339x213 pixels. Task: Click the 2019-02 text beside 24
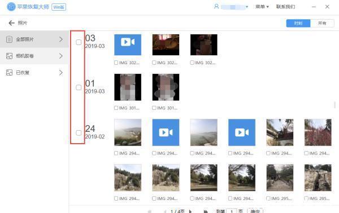pos(95,137)
